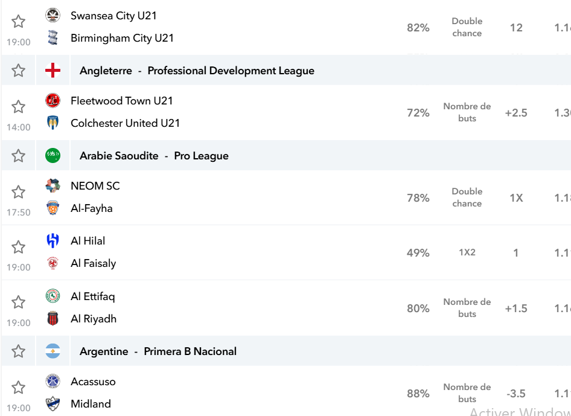Toggle favorite star for Professional Development League
This screenshot has width=571, height=416.
click(18, 70)
